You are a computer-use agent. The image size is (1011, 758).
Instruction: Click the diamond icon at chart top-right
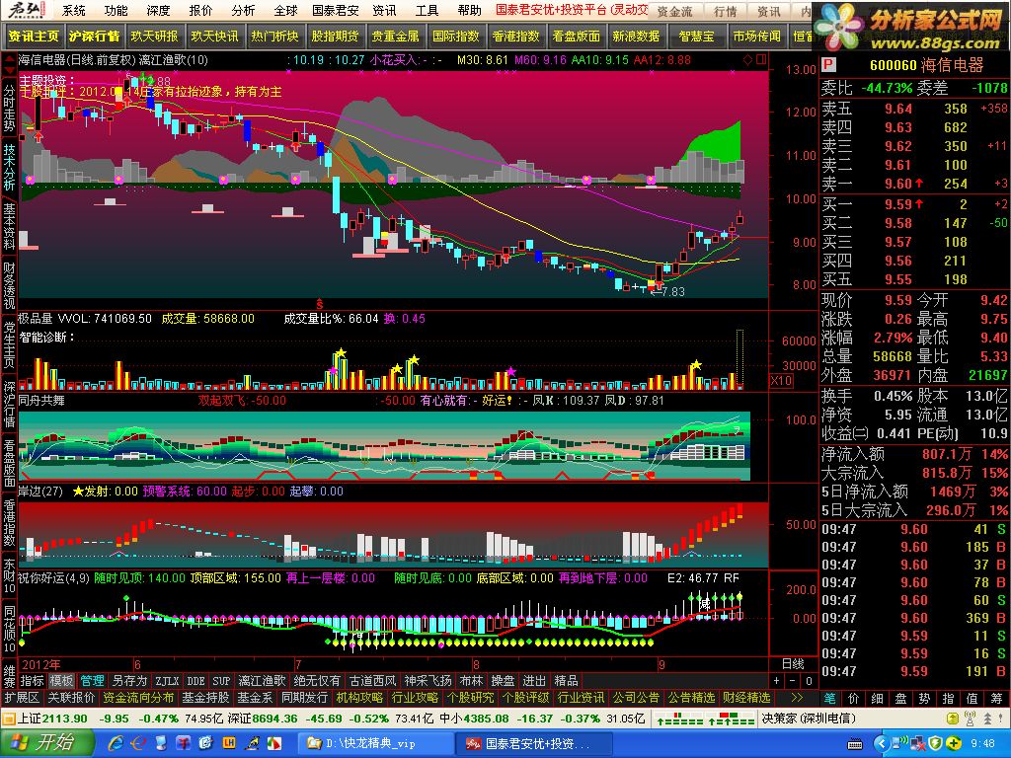[748, 60]
